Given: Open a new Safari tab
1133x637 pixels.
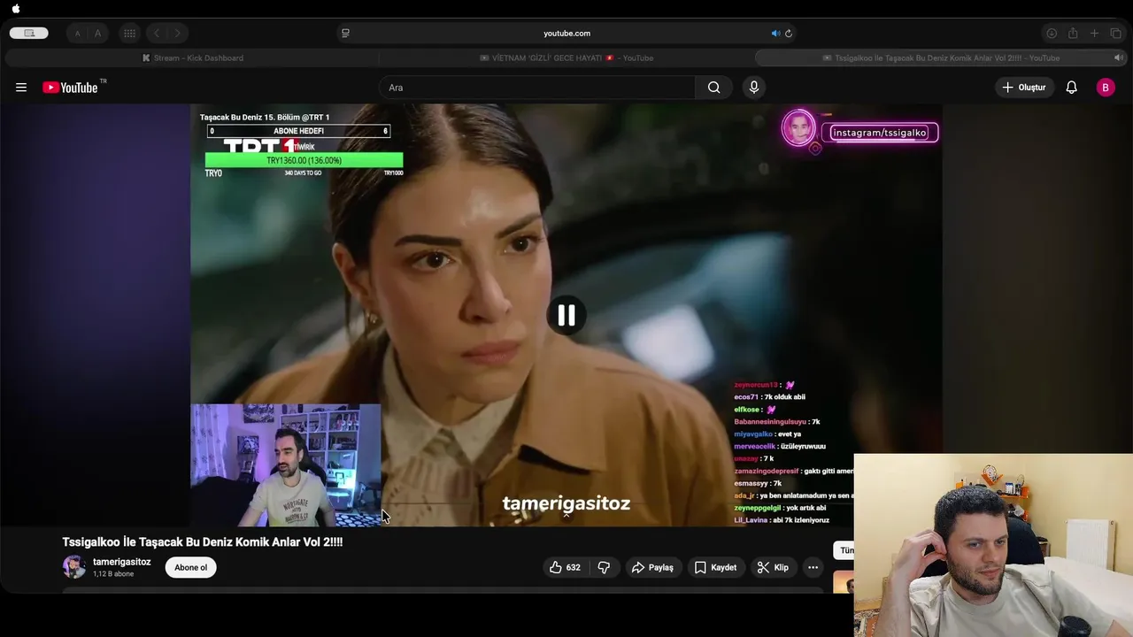Looking at the screenshot, I should coord(1094,34).
